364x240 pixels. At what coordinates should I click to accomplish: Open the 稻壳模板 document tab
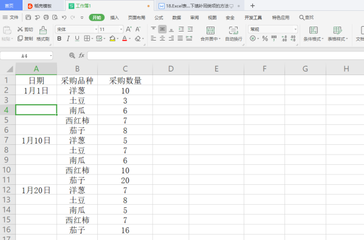[43, 6]
